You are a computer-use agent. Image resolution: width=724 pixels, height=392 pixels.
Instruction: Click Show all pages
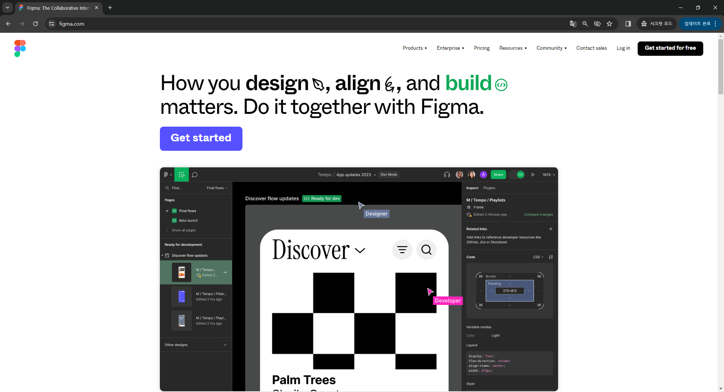[x=184, y=230]
